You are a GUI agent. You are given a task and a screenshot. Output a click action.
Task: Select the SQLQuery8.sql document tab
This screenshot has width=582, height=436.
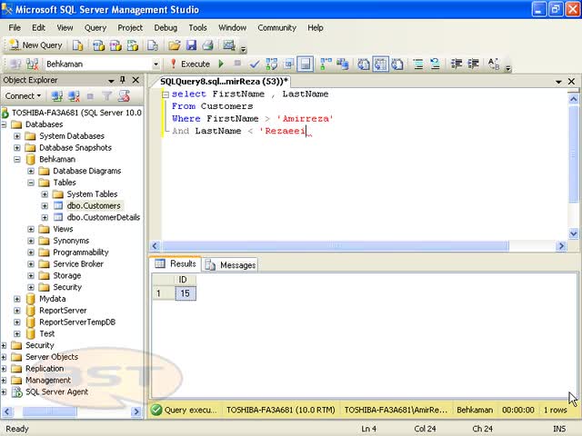coord(225,81)
